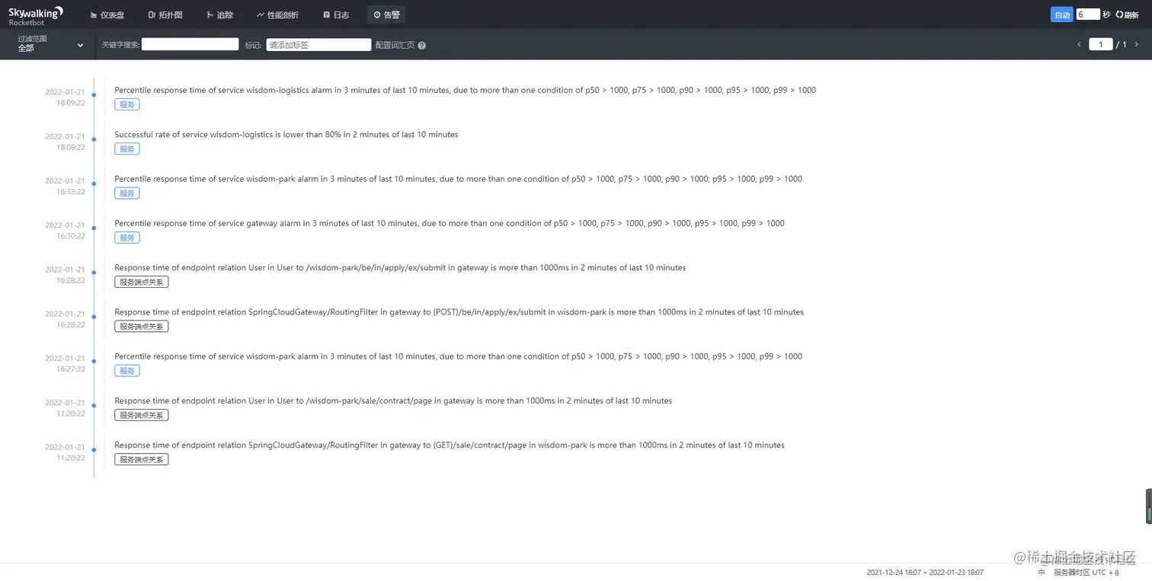Open the service gateway percentile alarm message
The width and height of the screenshot is (1152, 581).
point(450,223)
